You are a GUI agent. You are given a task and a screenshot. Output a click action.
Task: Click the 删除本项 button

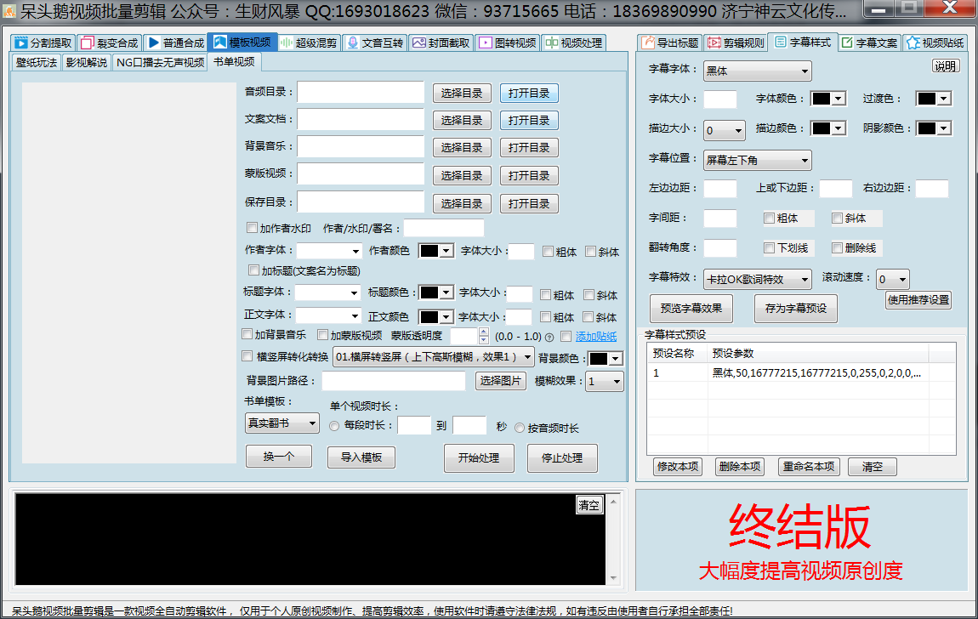740,466
